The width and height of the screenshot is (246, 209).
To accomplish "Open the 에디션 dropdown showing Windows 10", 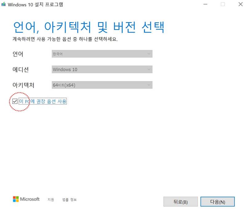I will (102, 69).
